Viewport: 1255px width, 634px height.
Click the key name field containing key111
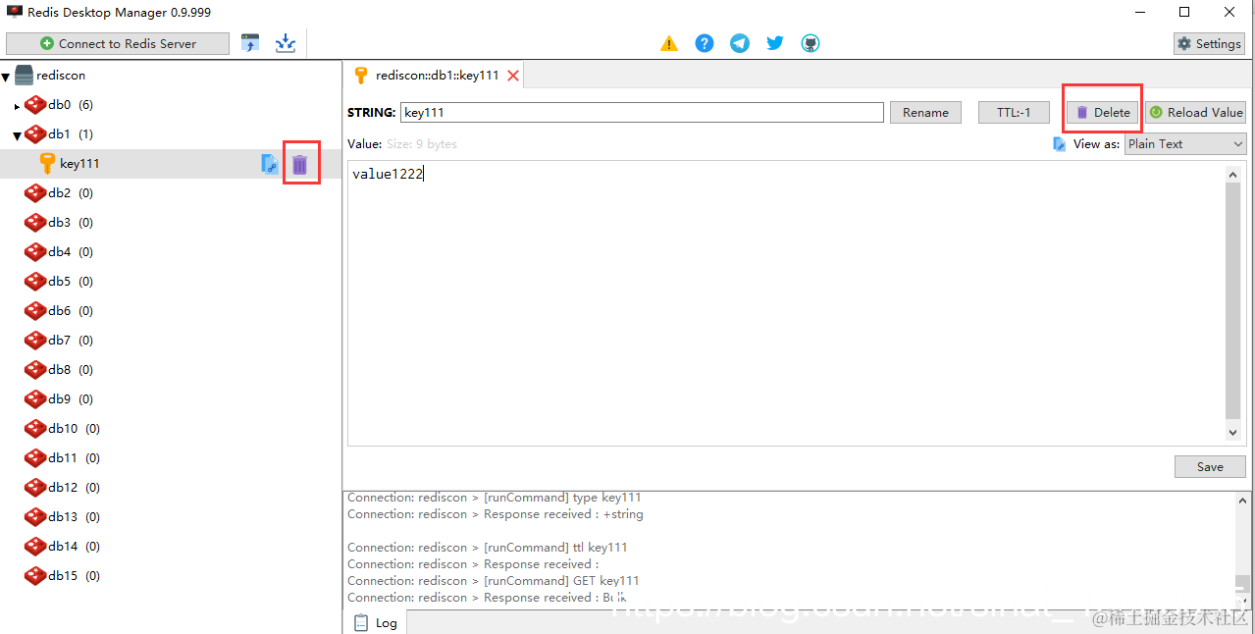pos(642,112)
